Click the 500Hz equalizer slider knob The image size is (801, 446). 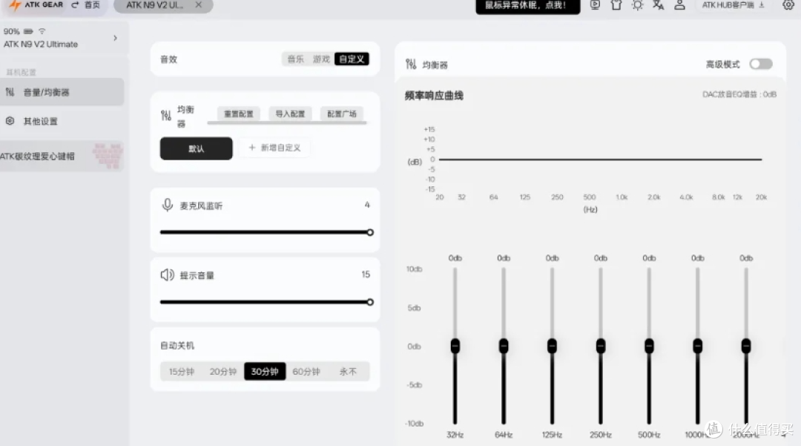649,346
